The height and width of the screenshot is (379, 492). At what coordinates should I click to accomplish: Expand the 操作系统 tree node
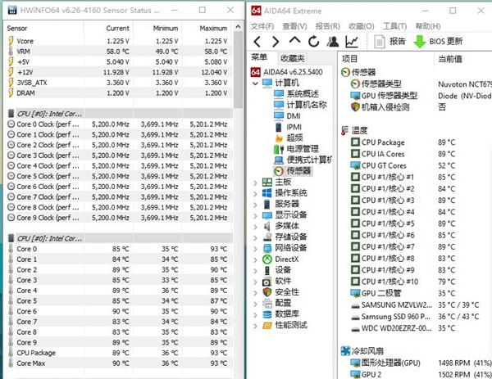click(x=255, y=193)
